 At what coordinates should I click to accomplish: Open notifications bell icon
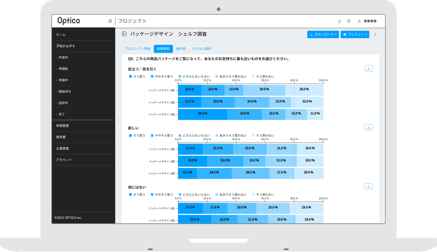coord(339,21)
